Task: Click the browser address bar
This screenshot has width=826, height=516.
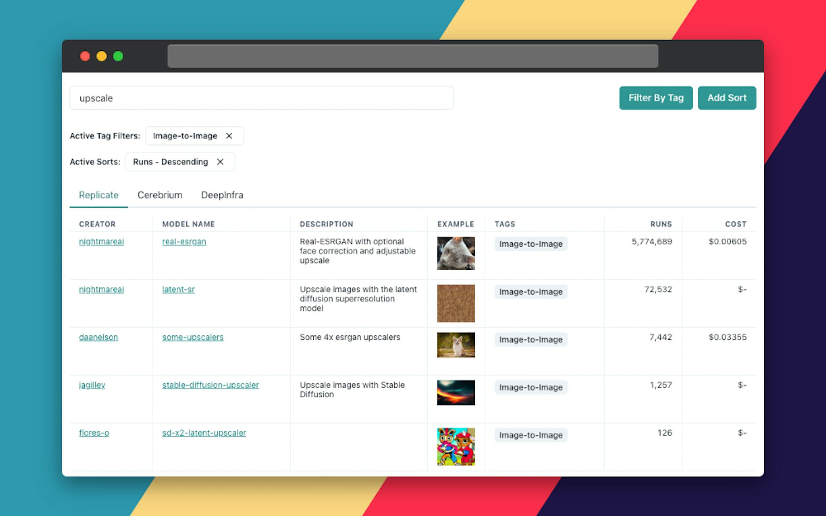Action: (413, 56)
